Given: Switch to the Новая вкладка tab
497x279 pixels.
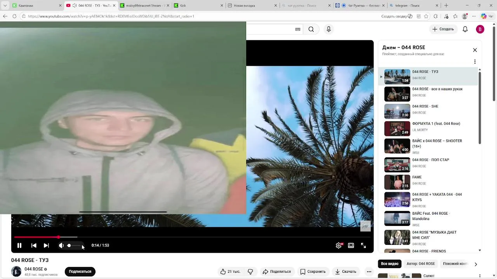Looking at the screenshot, I should pos(252,5).
